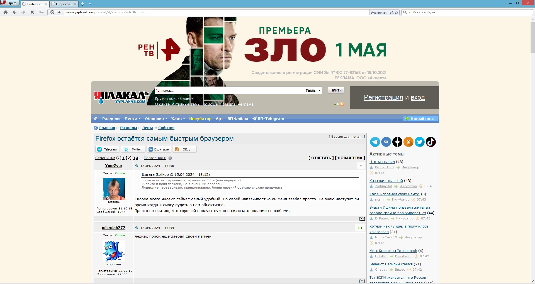Expand the Лента dropdown menu
535x284 pixels.
132,118
